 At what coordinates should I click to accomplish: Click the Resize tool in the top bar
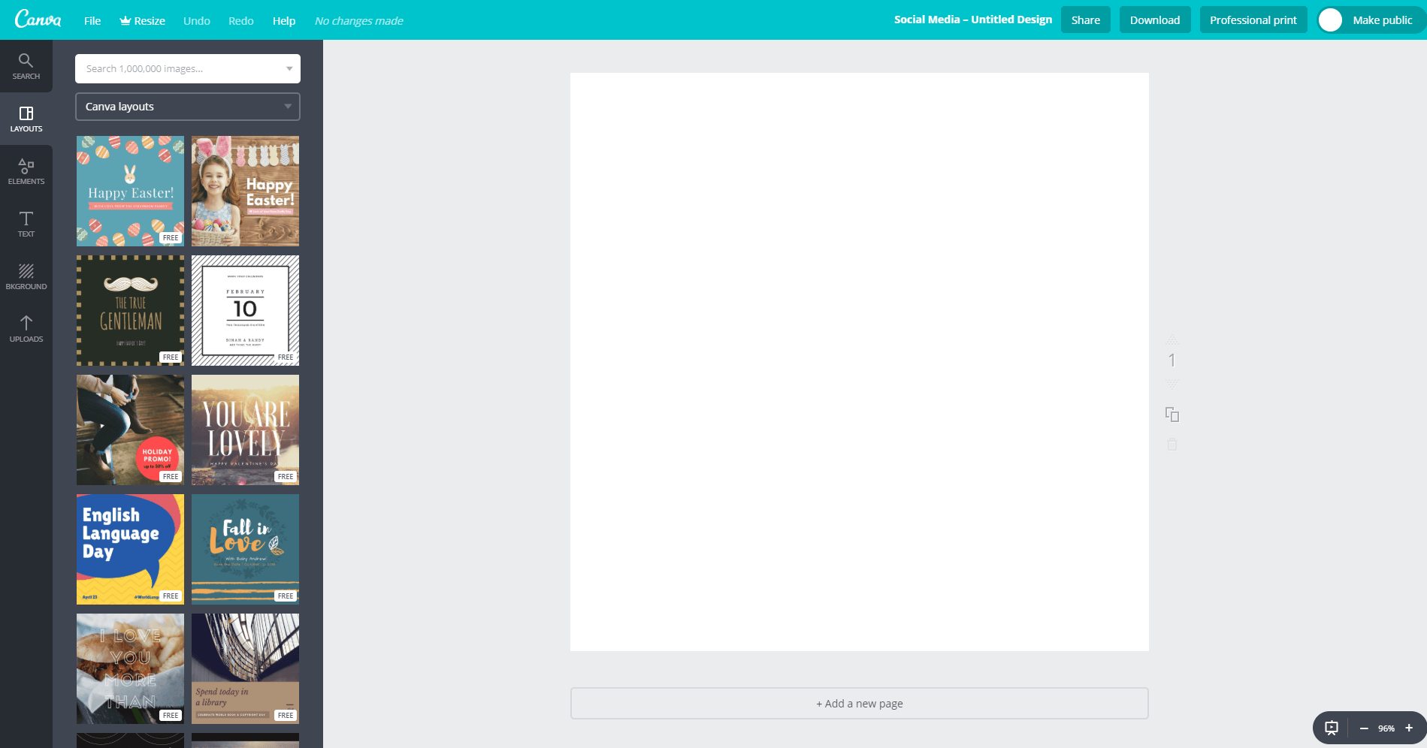pos(142,20)
